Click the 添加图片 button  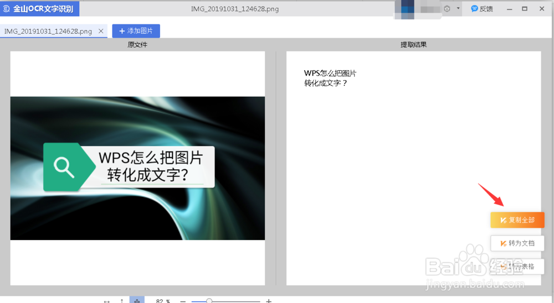pos(136,31)
